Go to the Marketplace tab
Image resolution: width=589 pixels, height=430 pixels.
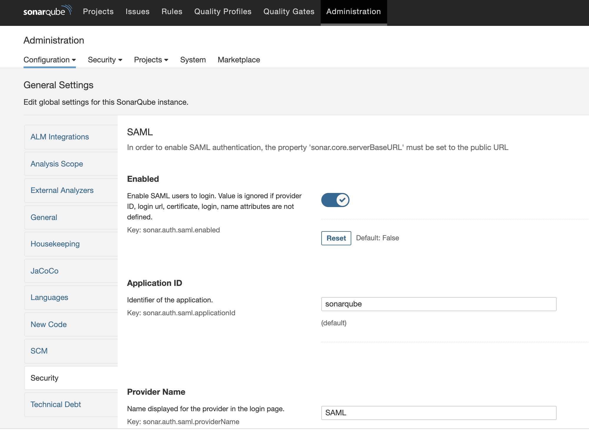(x=239, y=60)
